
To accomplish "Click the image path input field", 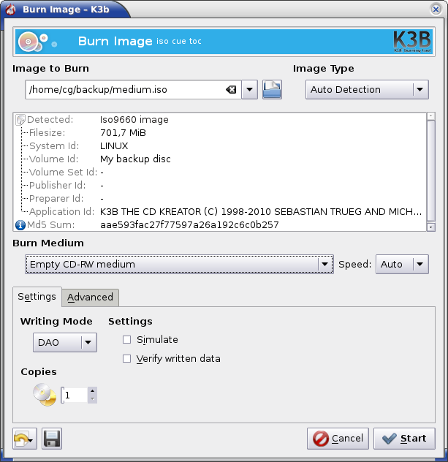I will coord(124,90).
